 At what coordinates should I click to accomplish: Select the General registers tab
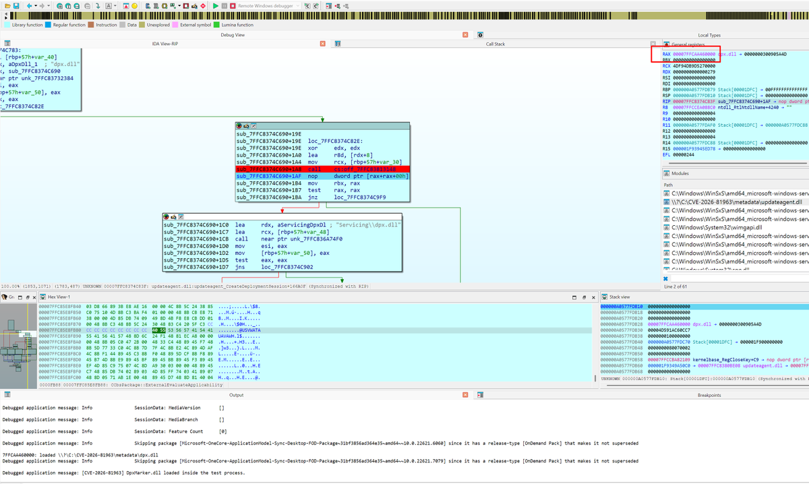coord(688,44)
